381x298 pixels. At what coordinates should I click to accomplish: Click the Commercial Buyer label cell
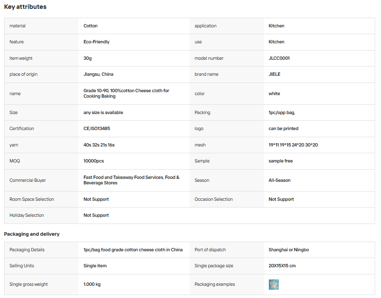pos(41,181)
